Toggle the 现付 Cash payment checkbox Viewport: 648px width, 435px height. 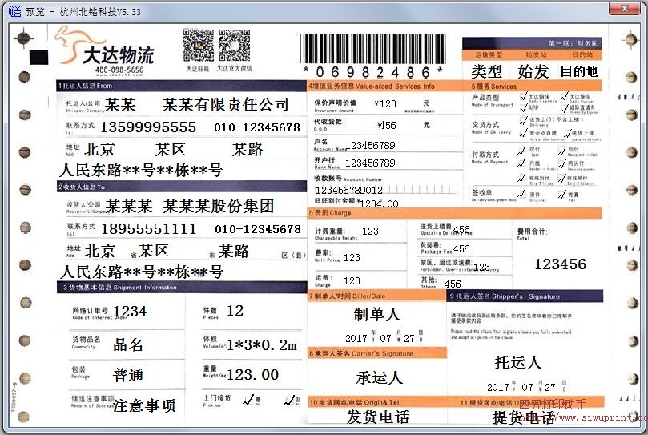(521, 151)
